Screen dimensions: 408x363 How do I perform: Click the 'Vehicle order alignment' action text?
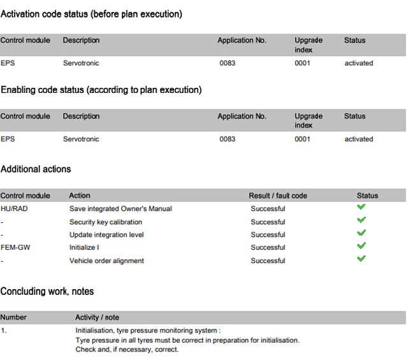click(x=106, y=260)
